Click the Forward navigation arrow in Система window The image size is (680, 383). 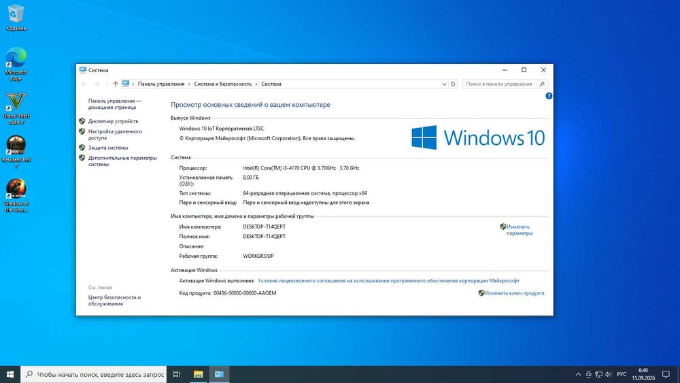[97, 84]
